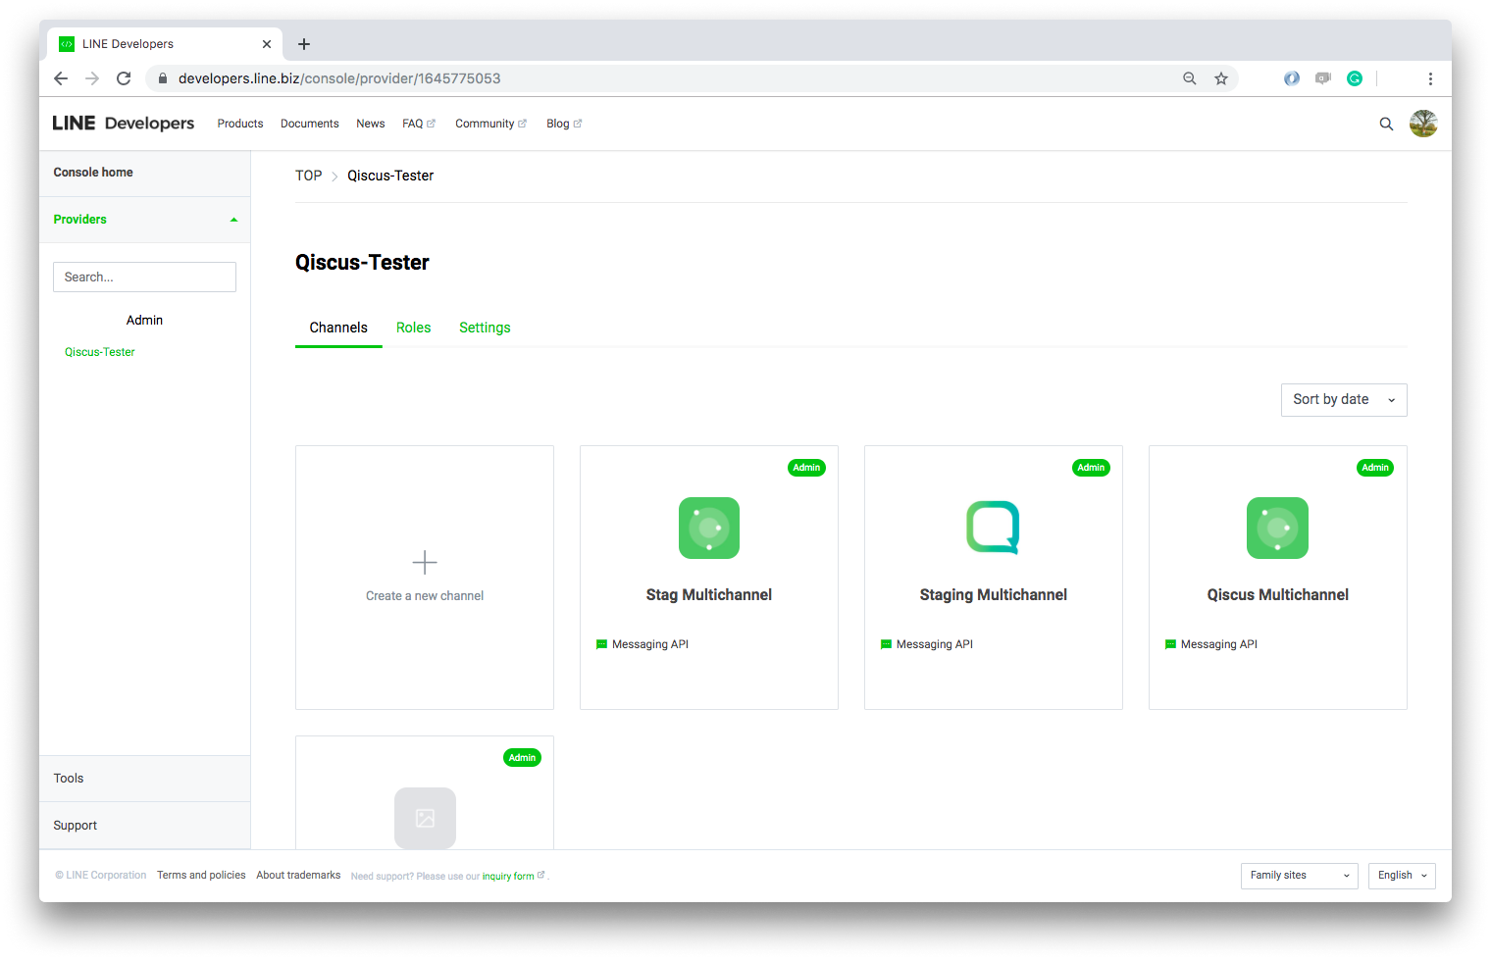Click the provider Search field

point(144,277)
